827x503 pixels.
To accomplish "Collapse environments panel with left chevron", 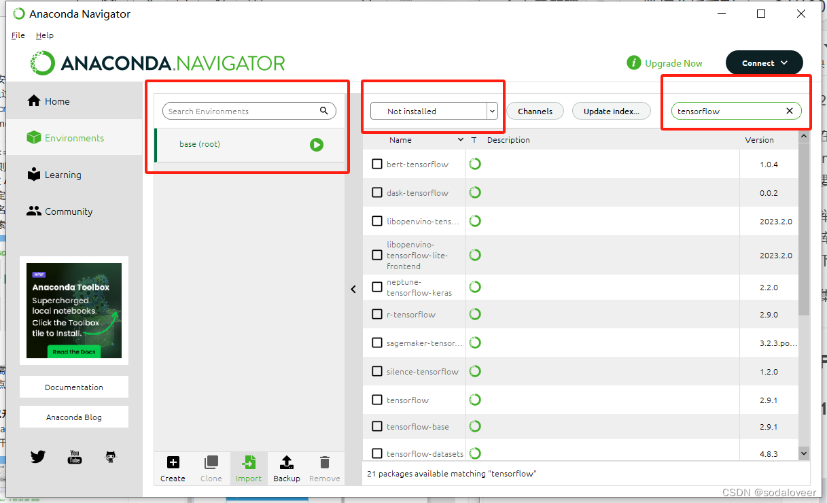I will point(353,289).
